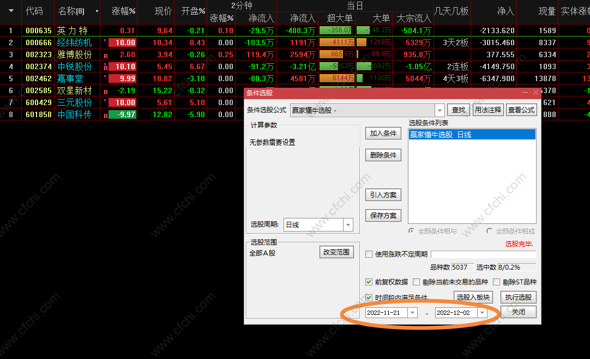Close the 条件选股 dialog with X
Screen dimensions: 590x359
[535, 93]
